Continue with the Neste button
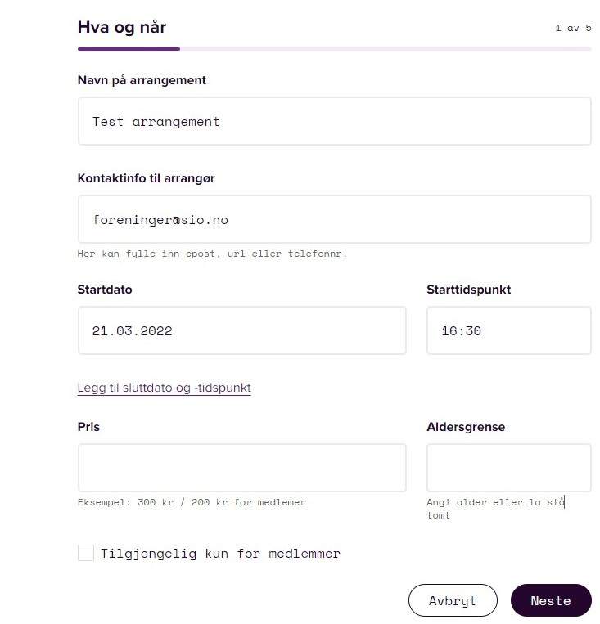The height and width of the screenshot is (624, 600). (551, 600)
